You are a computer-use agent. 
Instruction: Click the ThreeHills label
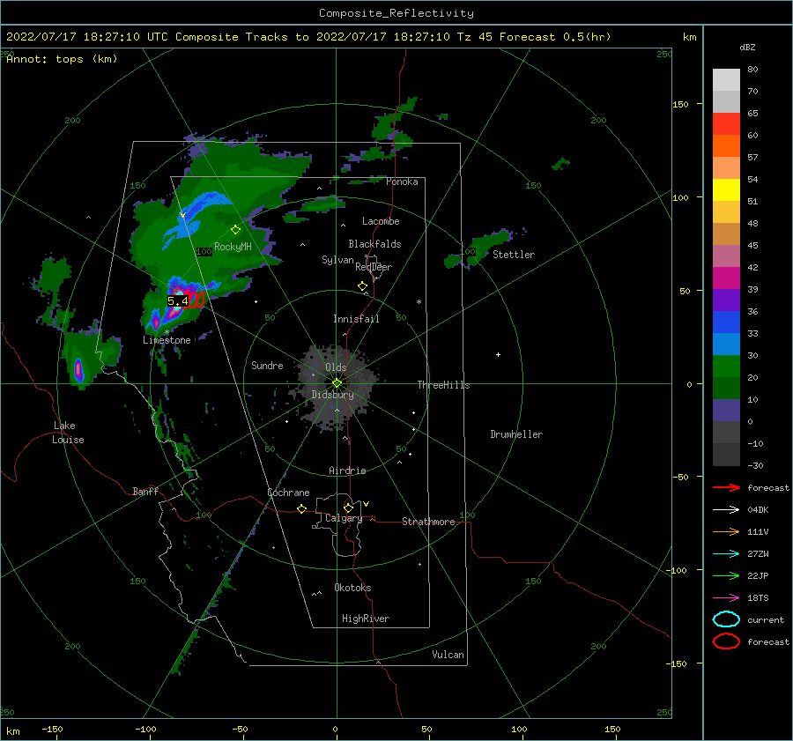coord(443,385)
